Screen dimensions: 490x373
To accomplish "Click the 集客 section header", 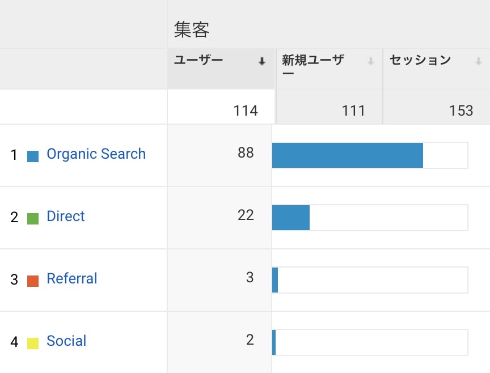I will 192,29.
